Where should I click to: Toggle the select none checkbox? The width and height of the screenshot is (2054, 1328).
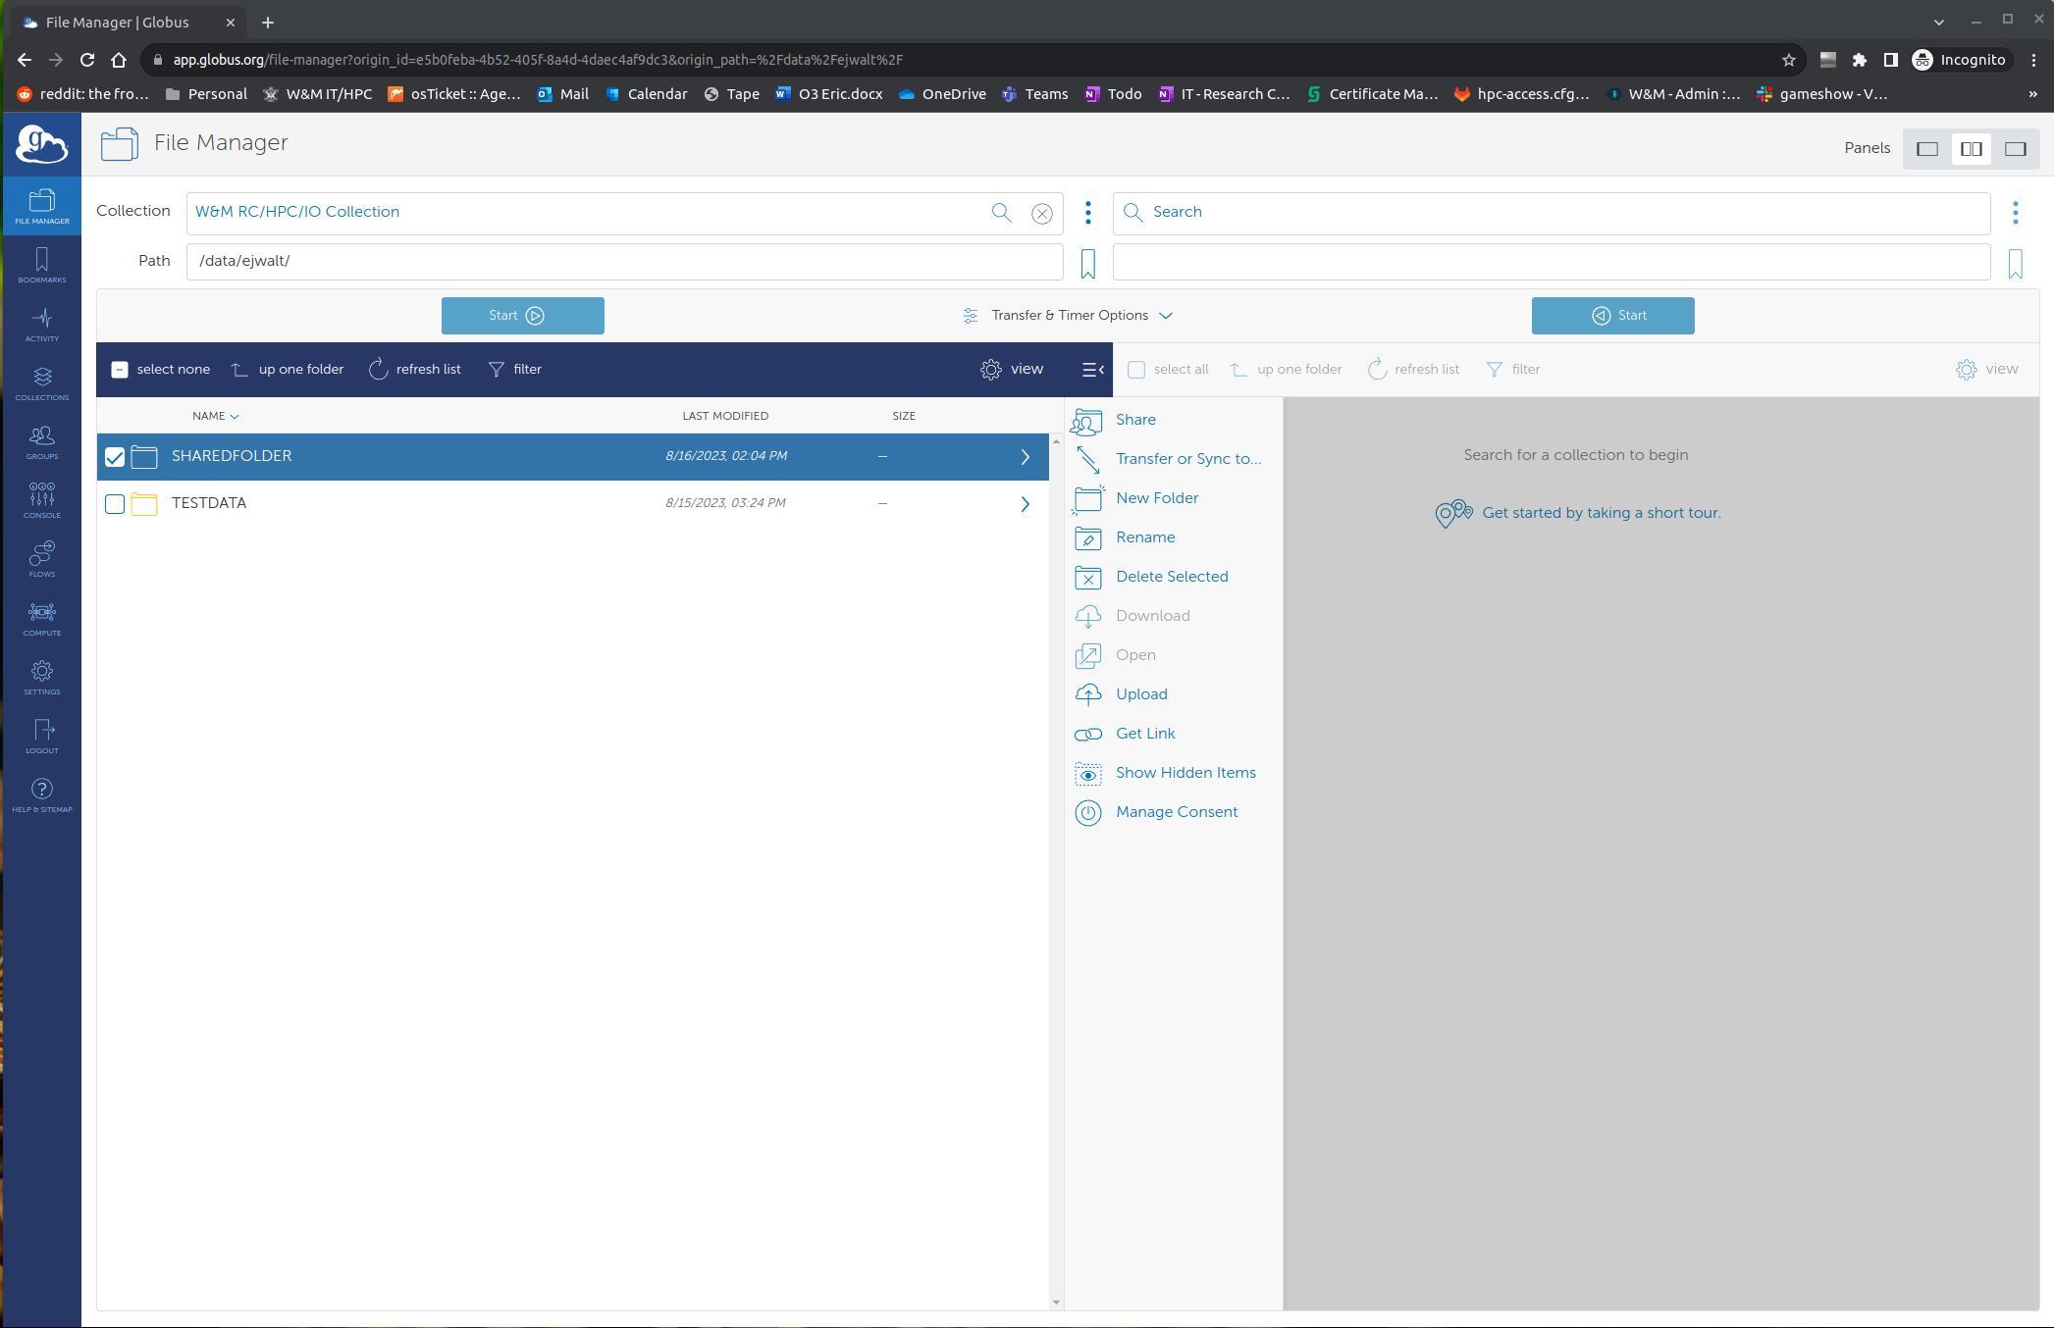coord(120,370)
